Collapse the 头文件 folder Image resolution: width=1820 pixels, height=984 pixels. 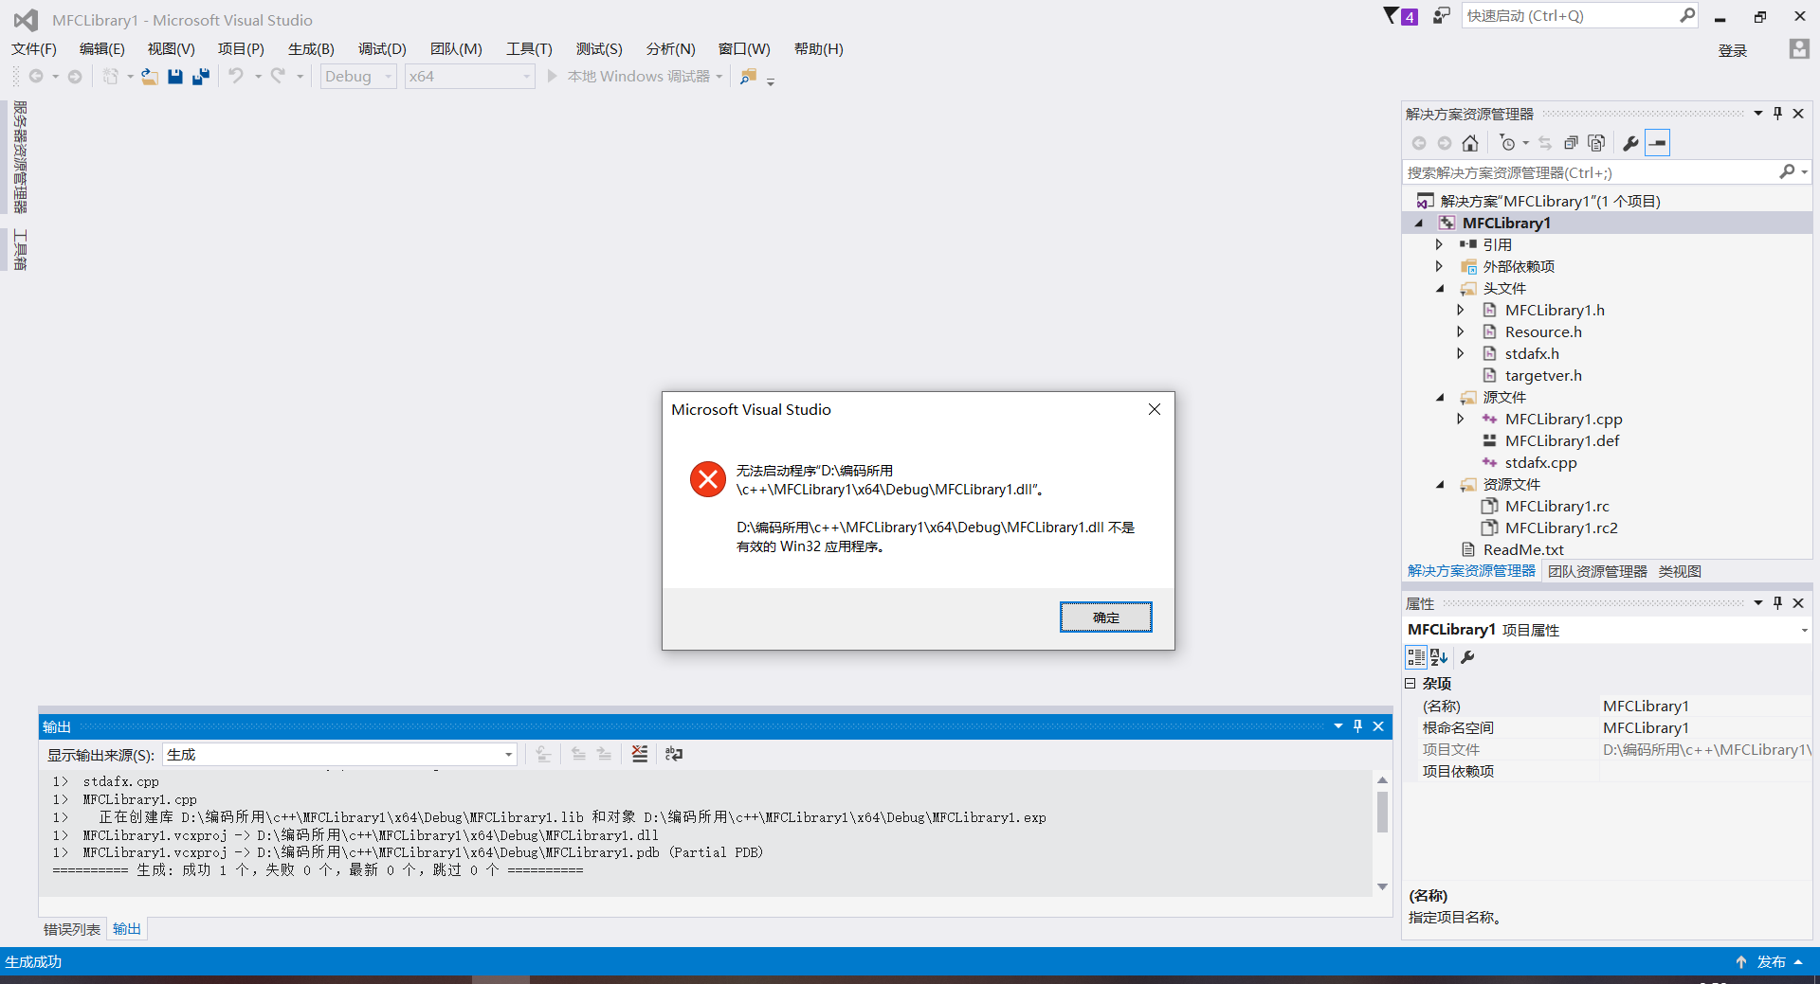click(1440, 289)
